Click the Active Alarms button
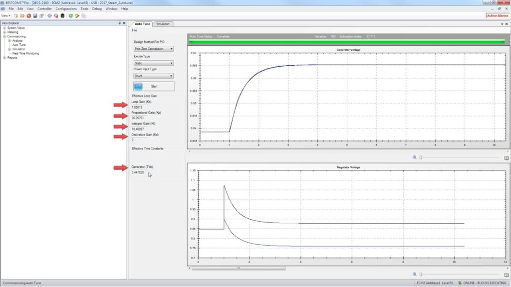This screenshot has height=287, width=511. pyautogui.click(x=497, y=15)
